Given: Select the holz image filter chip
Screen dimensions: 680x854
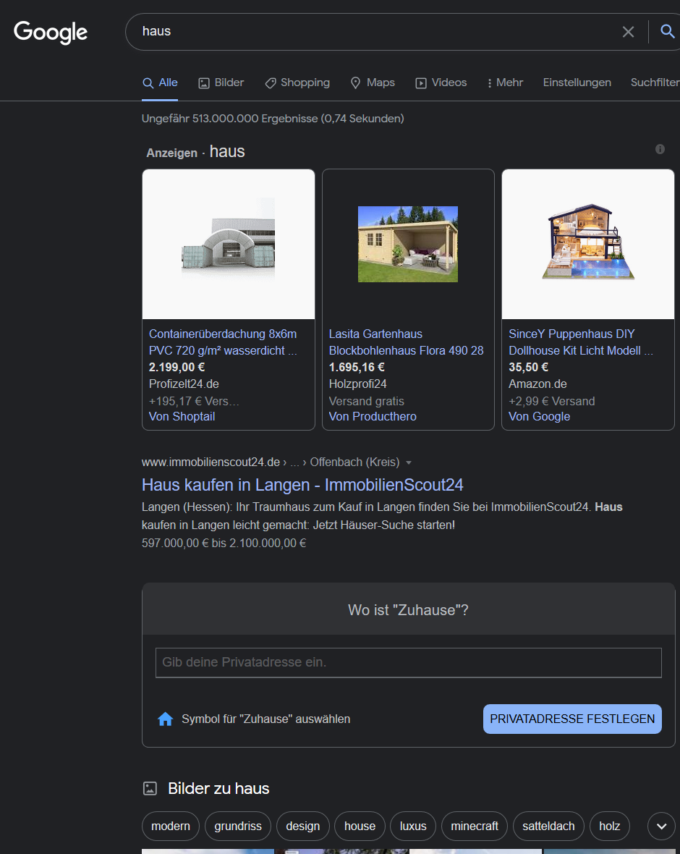Looking at the screenshot, I should coord(609,826).
